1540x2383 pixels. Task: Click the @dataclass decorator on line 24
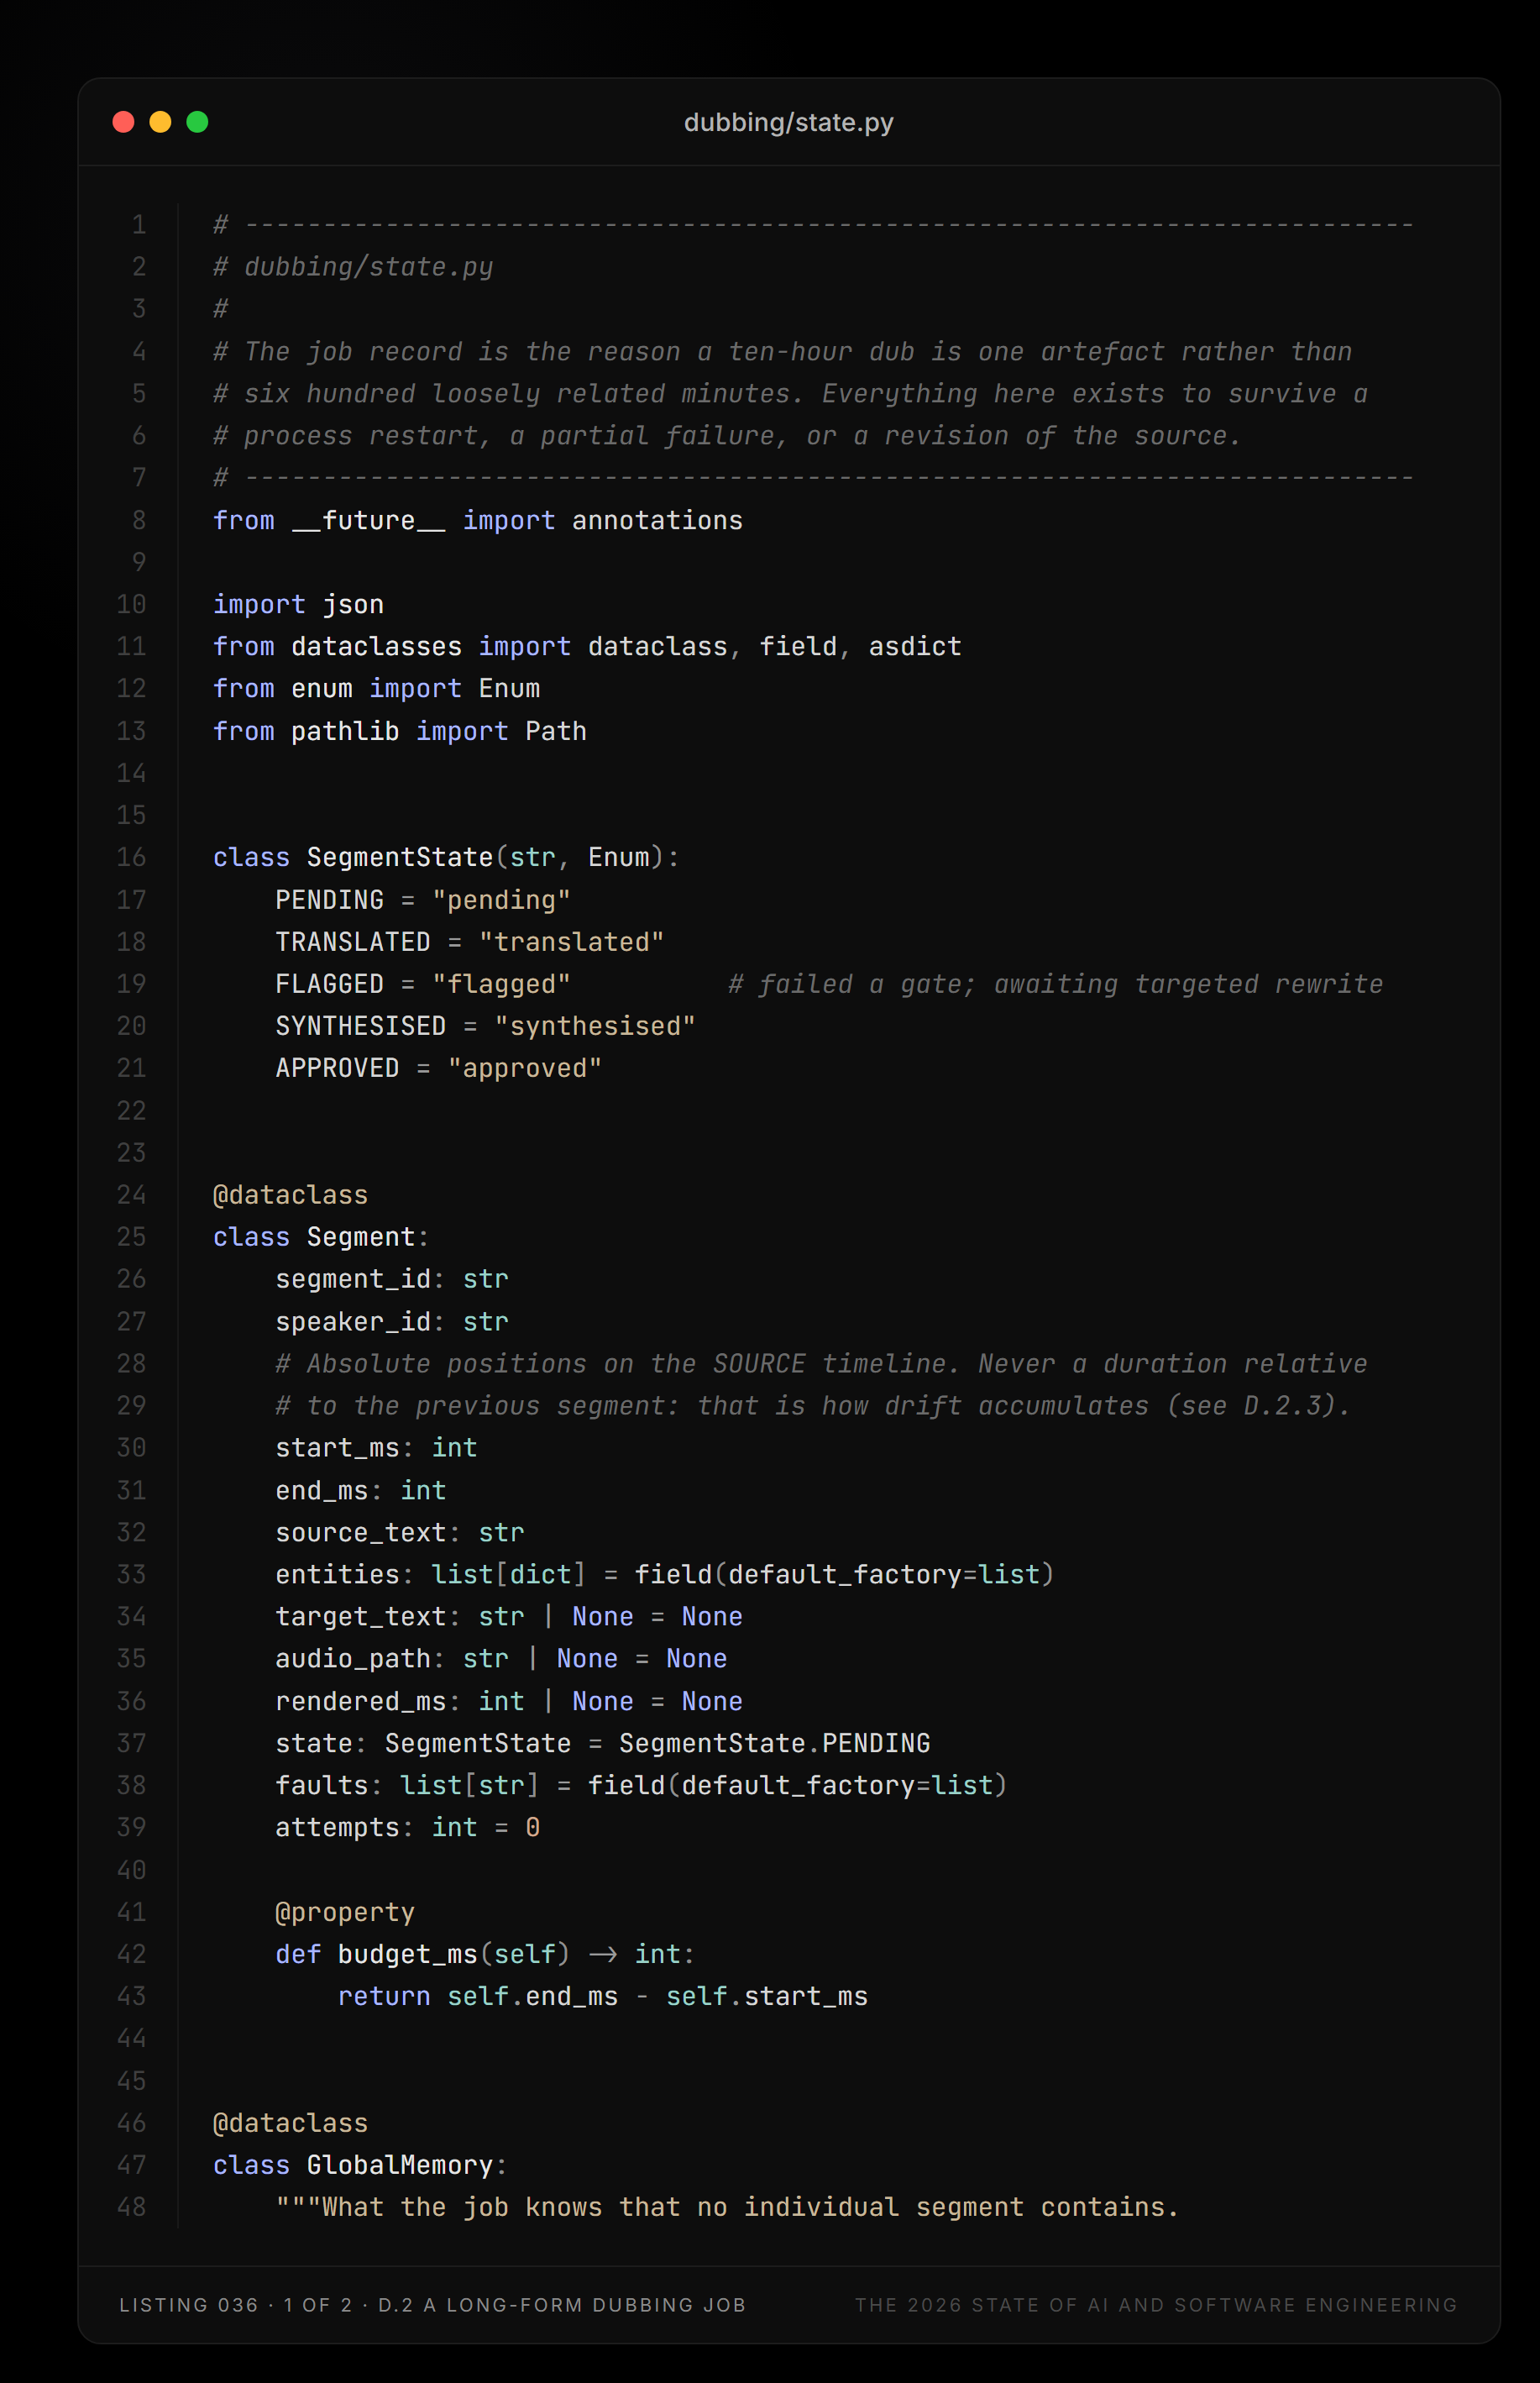tap(291, 1194)
